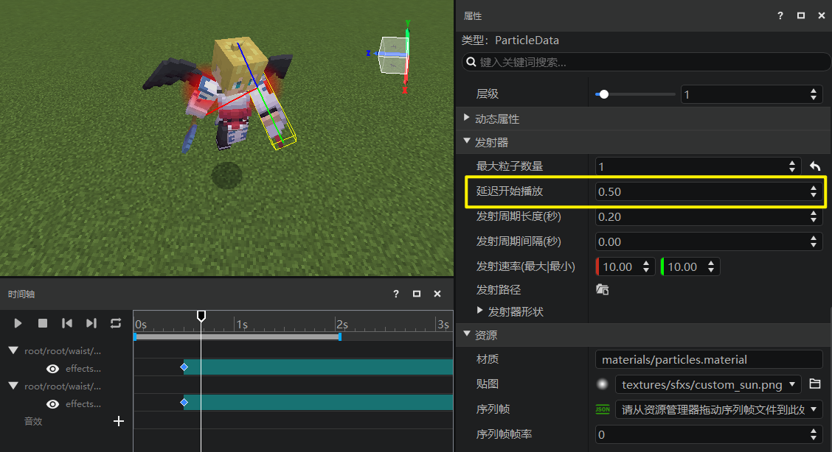Focus the property keyword search field
Image resolution: width=832 pixels, height=452 pixels.
[x=649, y=63]
